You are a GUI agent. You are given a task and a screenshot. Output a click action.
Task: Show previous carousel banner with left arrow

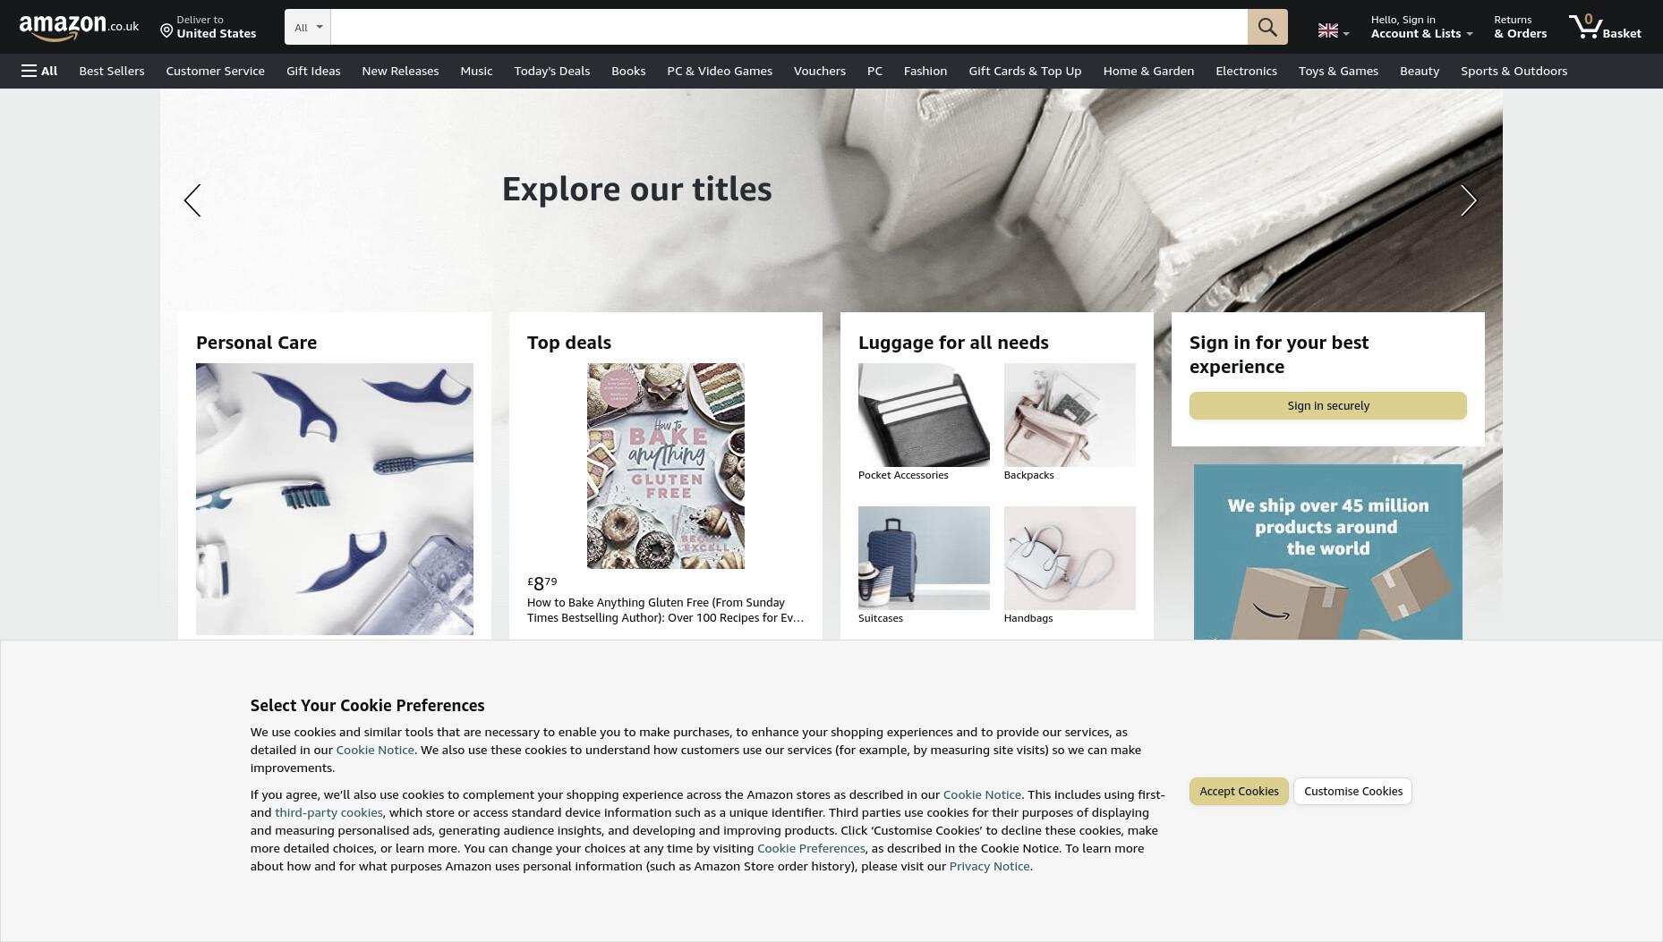[x=192, y=200]
